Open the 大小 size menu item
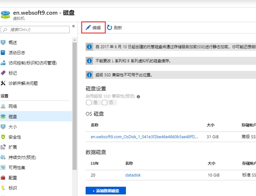The width and height of the screenshot is (256, 196). [x=12, y=127]
